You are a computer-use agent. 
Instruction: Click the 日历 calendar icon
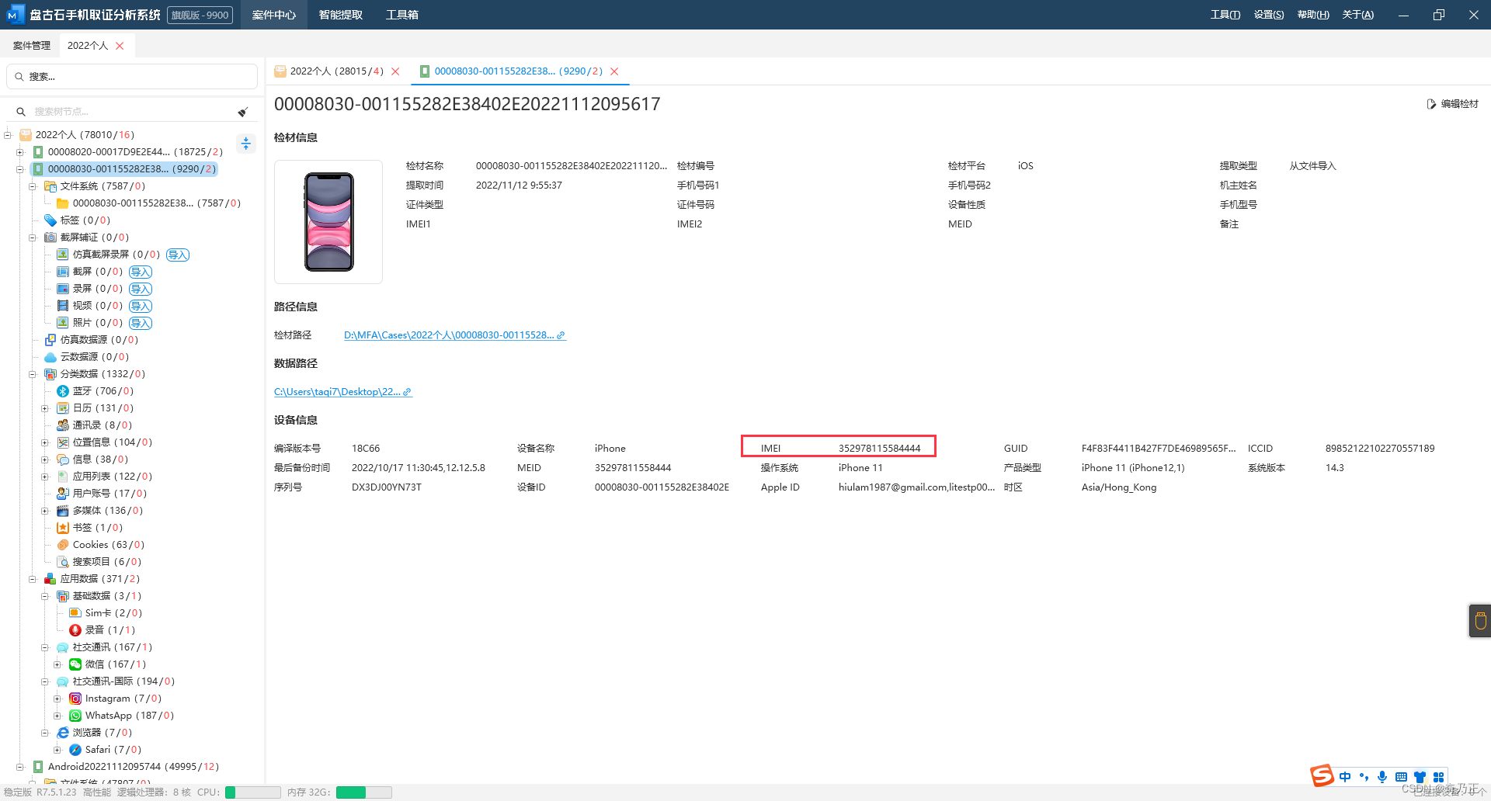(63, 408)
